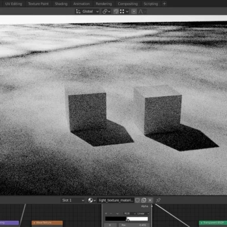This screenshot has height=227, width=227.
Task: Select the purple node header
Action: click(9, 222)
